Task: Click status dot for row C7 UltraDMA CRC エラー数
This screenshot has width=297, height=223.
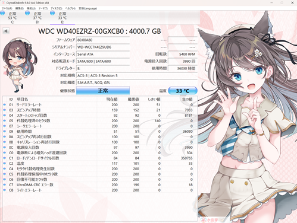Action: (5, 184)
